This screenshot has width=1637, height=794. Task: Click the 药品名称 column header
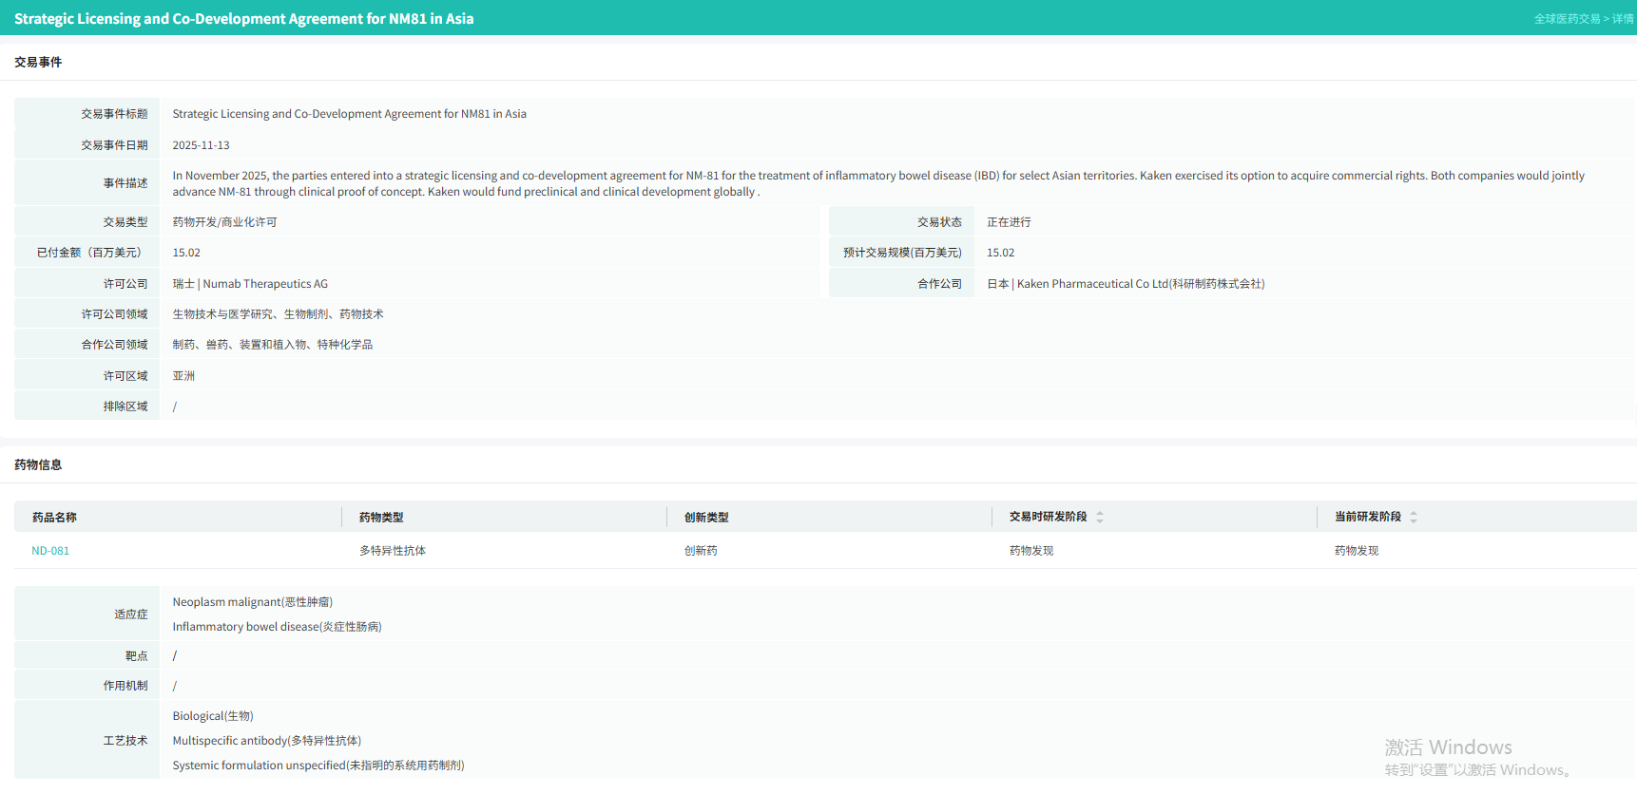coord(54,518)
